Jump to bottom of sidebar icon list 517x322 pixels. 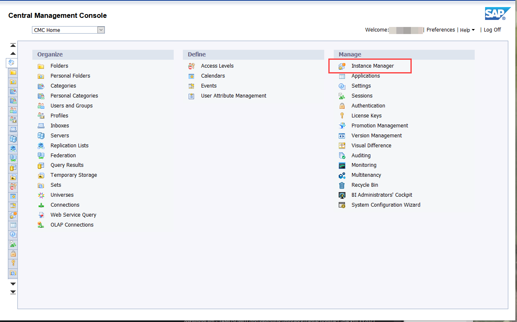(13, 292)
